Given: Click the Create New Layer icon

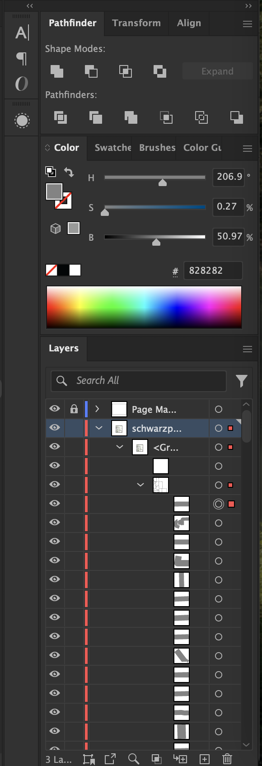Looking at the screenshot, I should tap(204, 759).
